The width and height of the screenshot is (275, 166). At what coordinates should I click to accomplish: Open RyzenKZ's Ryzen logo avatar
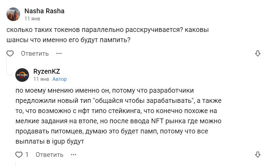22,75
